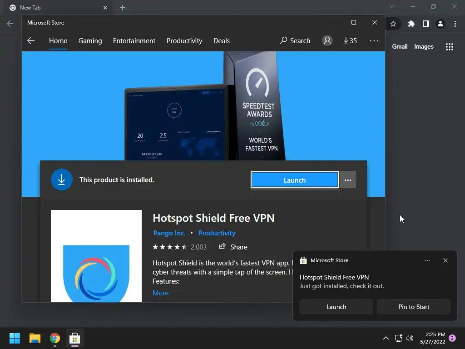465x349 pixels.
Task: Close the New Tab tab in Chrome
Action: coord(105,8)
